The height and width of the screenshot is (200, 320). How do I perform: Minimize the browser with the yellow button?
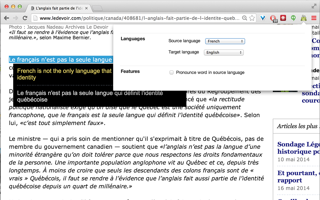click(x=13, y=7)
